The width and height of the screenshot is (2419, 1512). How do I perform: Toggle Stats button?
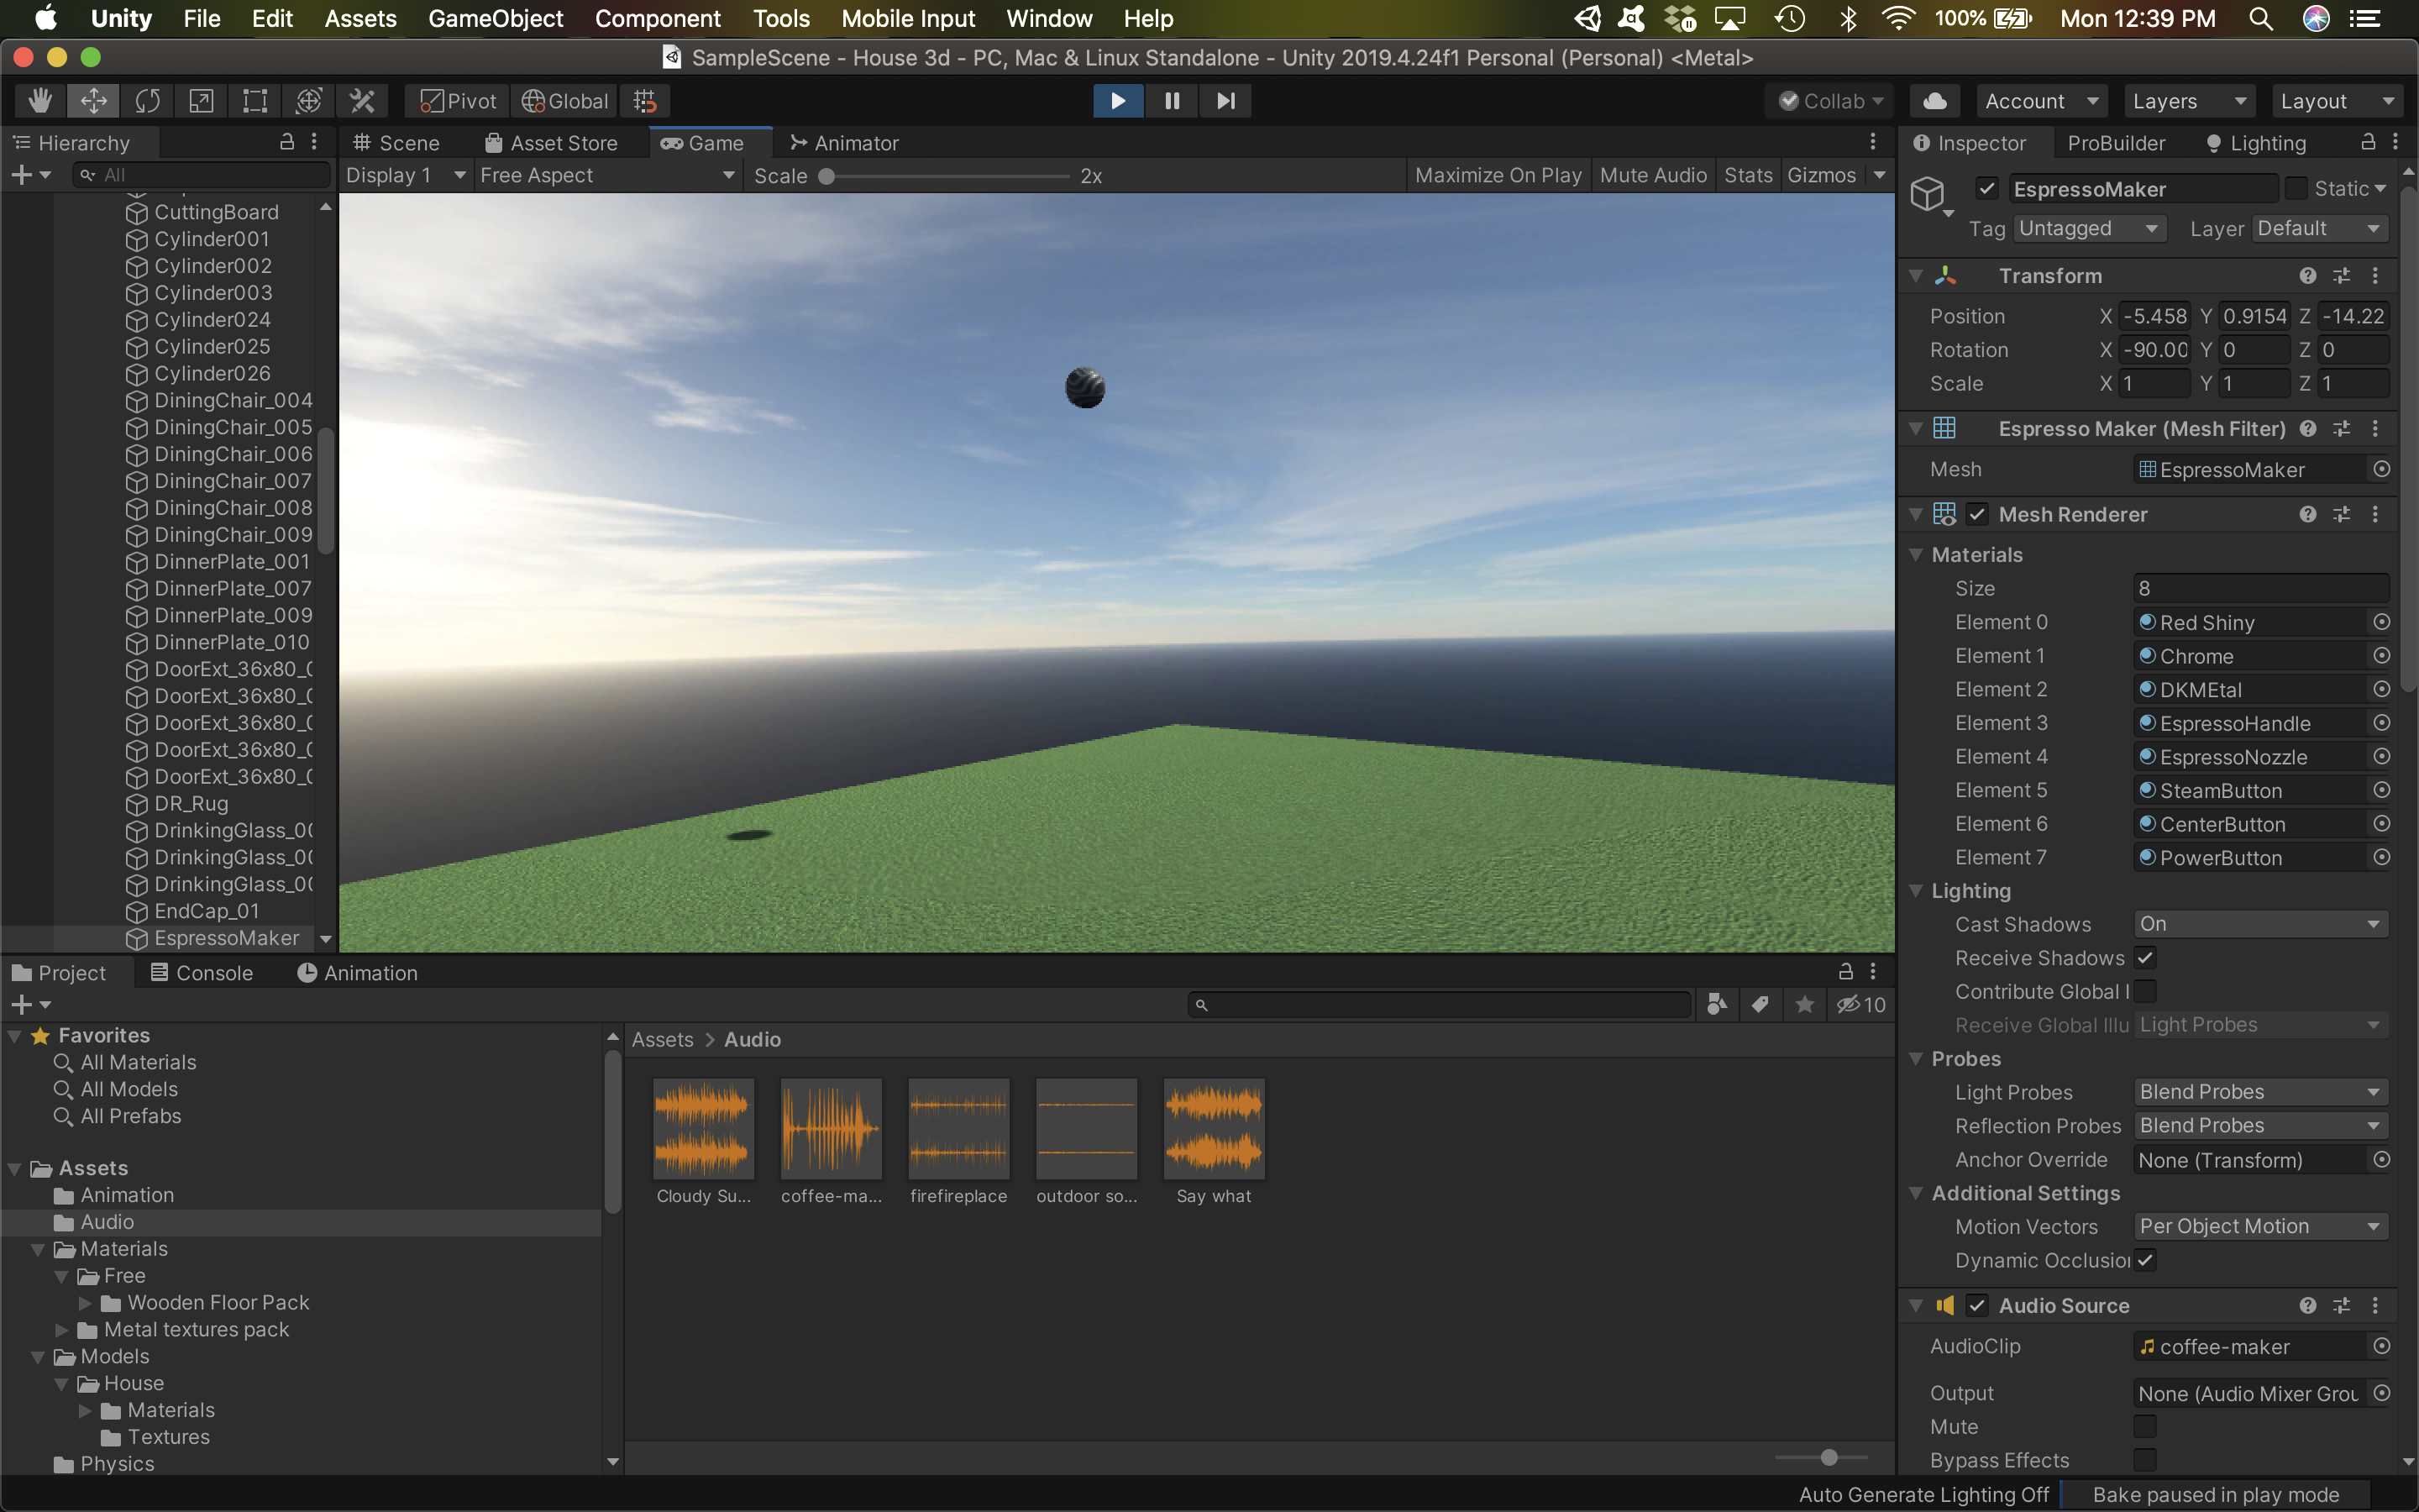tap(1748, 175)
